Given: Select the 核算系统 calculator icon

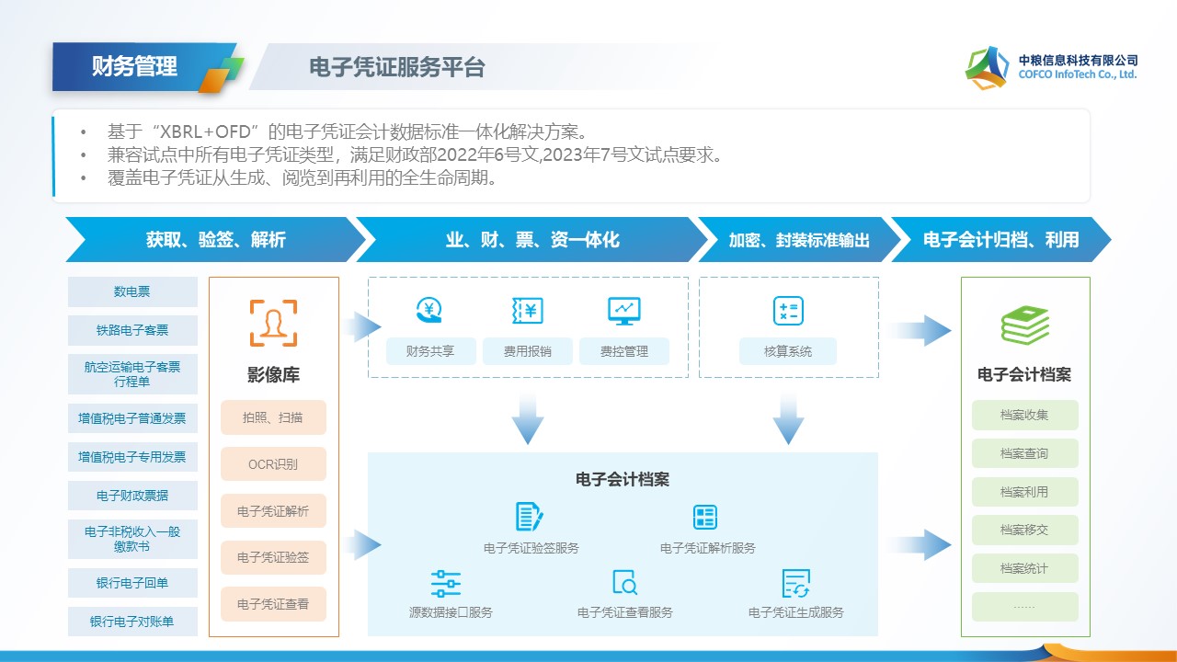Looking at the screenshot, I should pos(788,311).
